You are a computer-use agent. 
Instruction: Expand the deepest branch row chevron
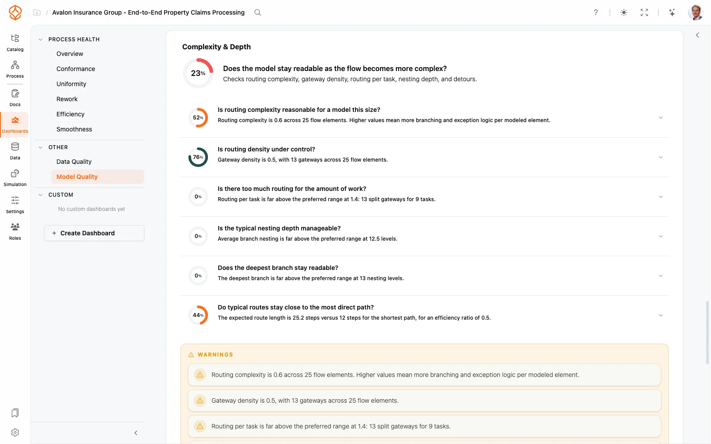pos(661,276)
